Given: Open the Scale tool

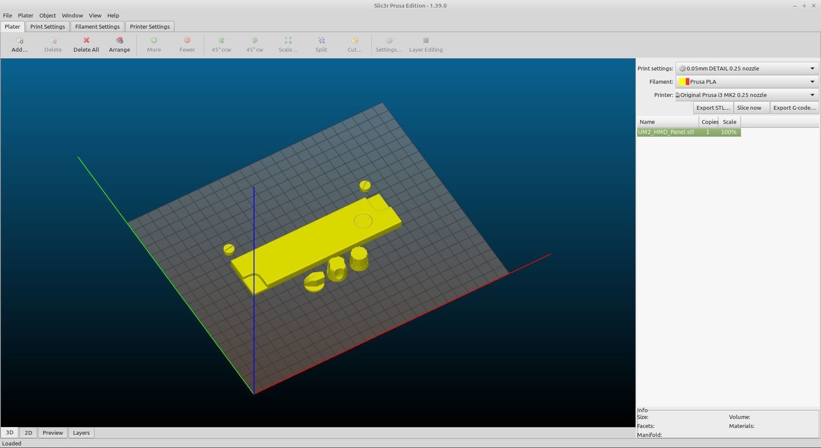Looking at the screenshot, I should 288,44.
